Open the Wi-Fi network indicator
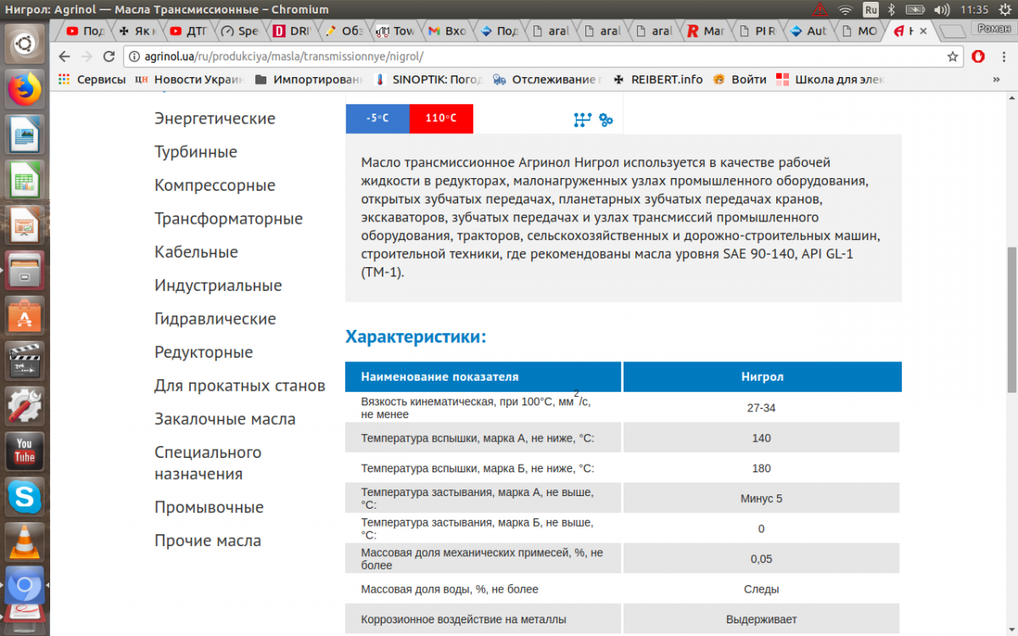The height and width of the screenshot is (636, 1018). pyautogui.click(x=845, y=10)
